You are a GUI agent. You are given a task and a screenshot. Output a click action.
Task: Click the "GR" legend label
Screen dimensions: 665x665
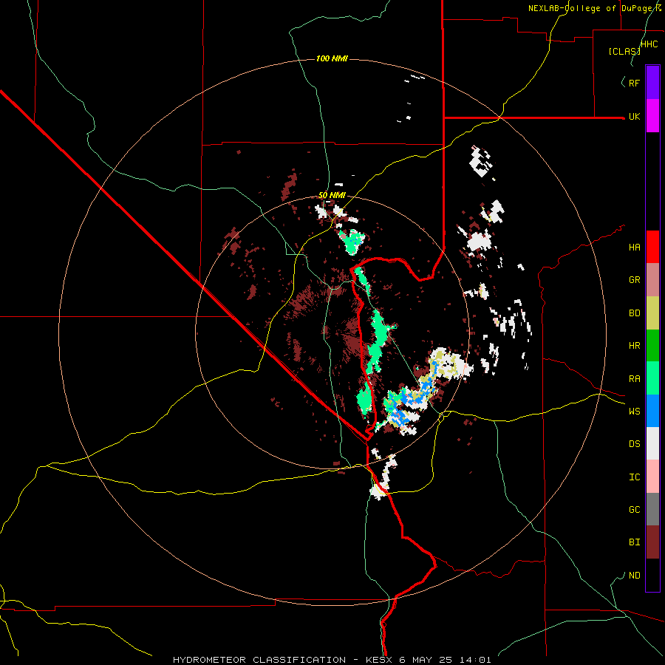click(634, 280)
